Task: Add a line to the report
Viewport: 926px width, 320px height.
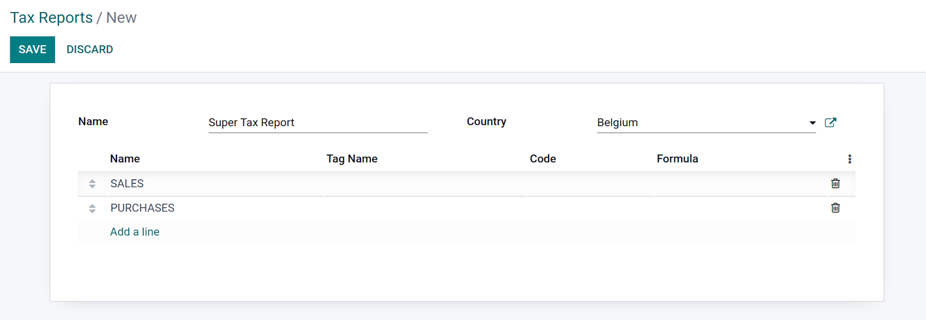Action: (x=135, y=232)
